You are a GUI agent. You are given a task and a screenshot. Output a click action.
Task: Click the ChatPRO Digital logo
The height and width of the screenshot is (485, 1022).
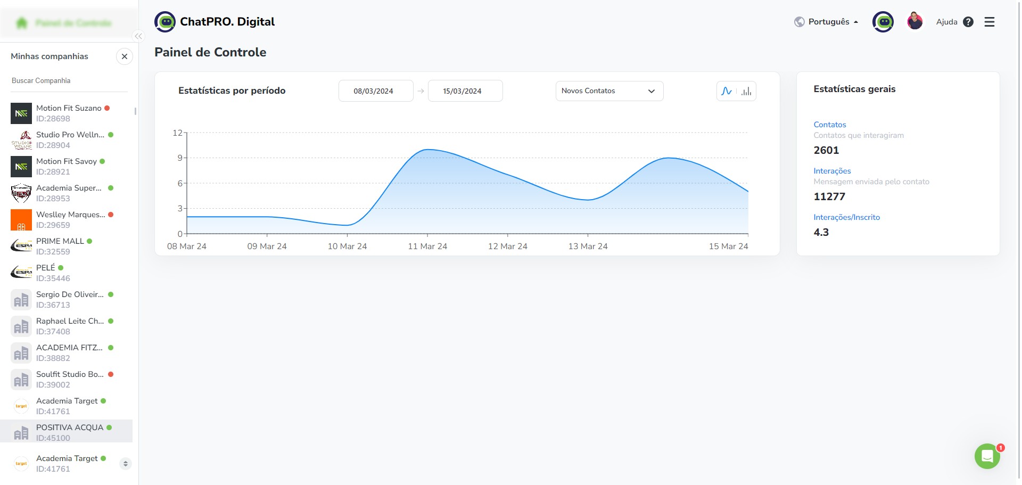215,22
